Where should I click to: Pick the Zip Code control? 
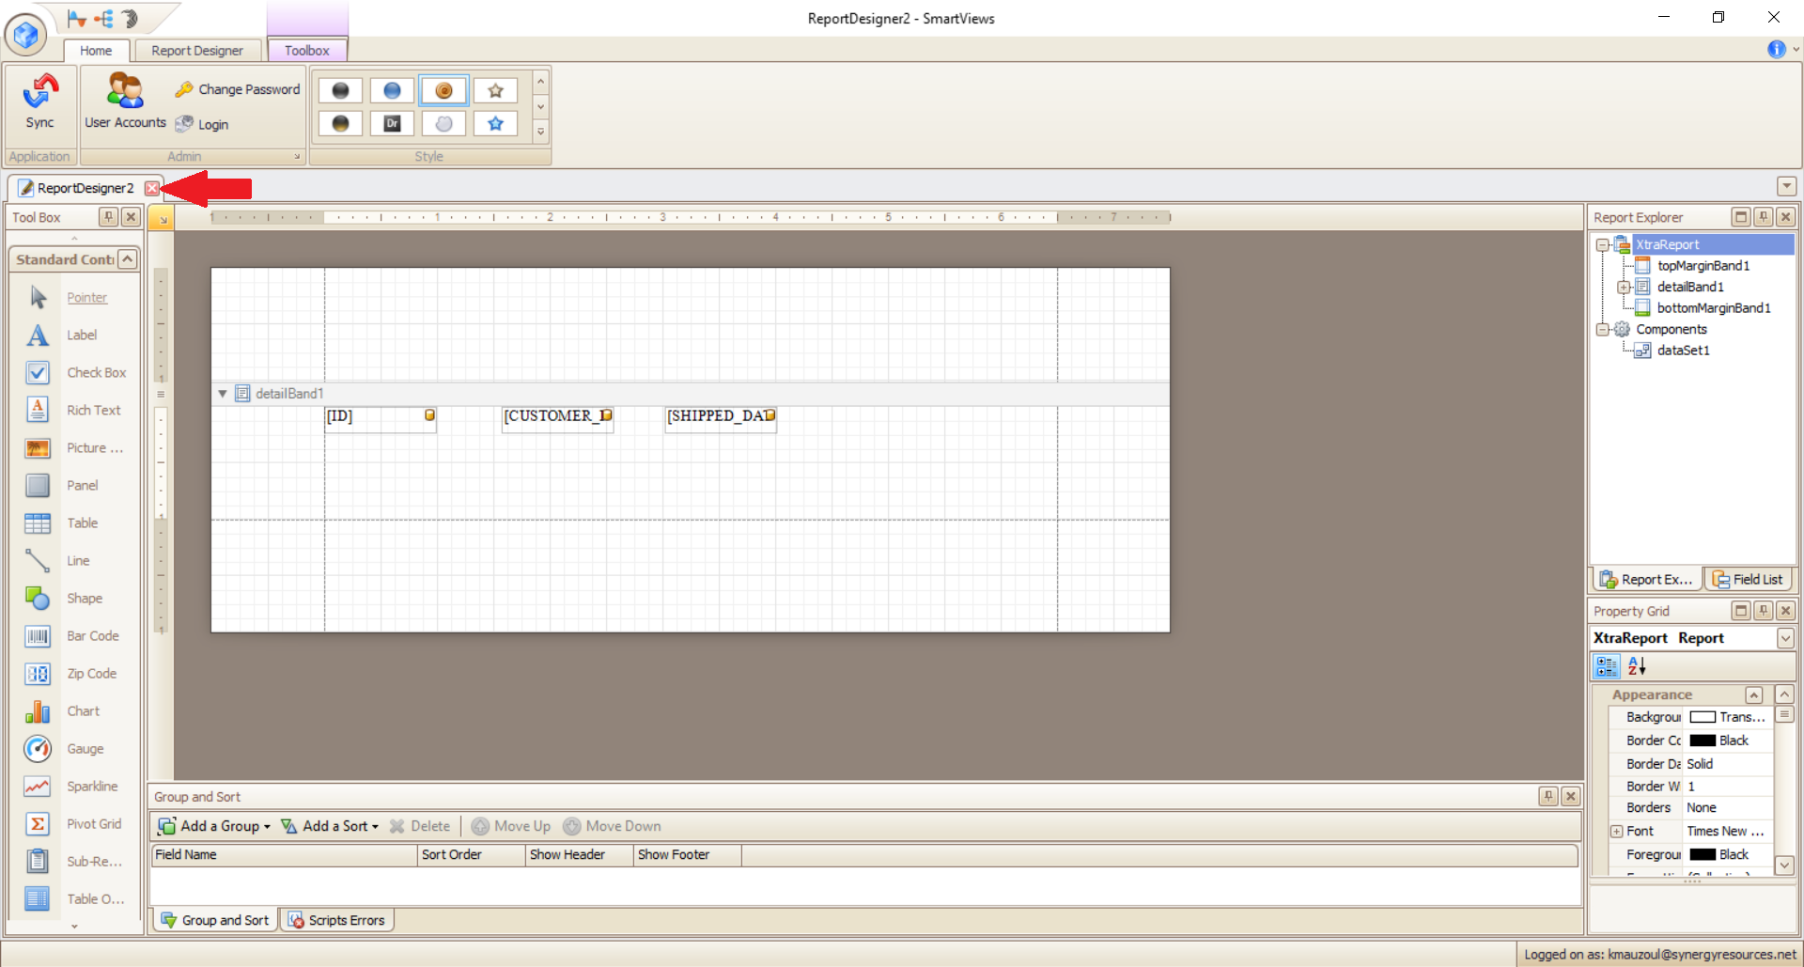point(75,674)
